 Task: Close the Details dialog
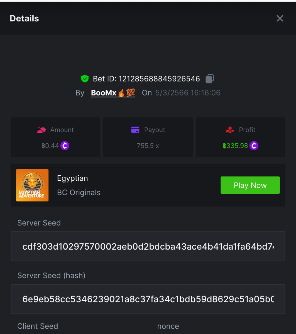pos(280,18)
